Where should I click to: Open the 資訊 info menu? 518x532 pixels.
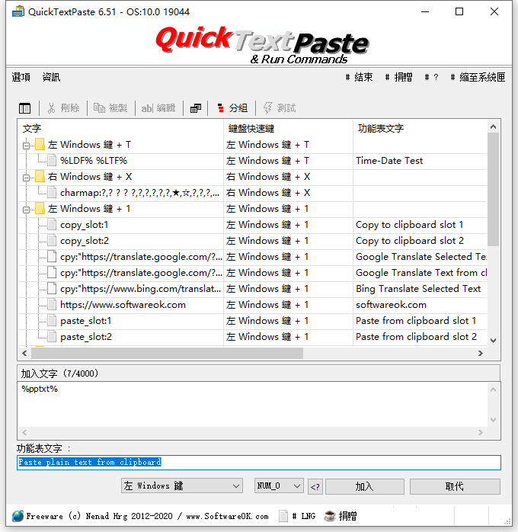(52, 77)
